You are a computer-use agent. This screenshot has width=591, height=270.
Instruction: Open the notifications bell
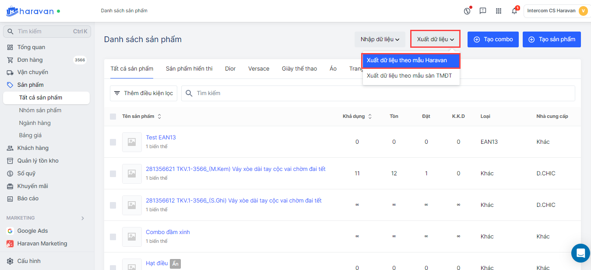[514, 11]
